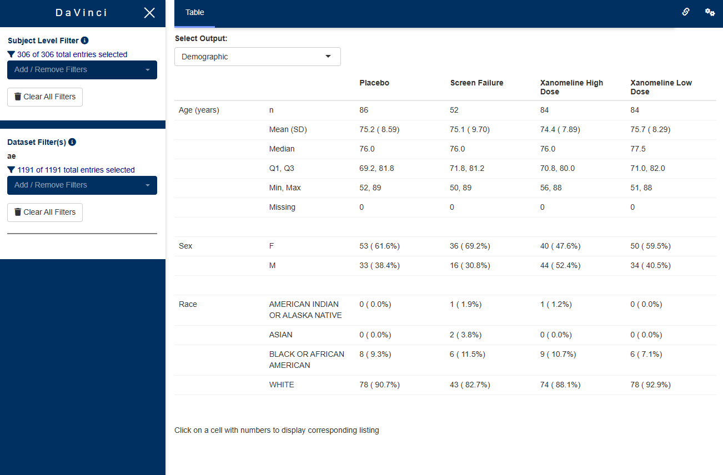Viewport: 723px width, 475px height.
Task: Click info icon beside Dataset Filter(s)
Action: coord(72,142)
